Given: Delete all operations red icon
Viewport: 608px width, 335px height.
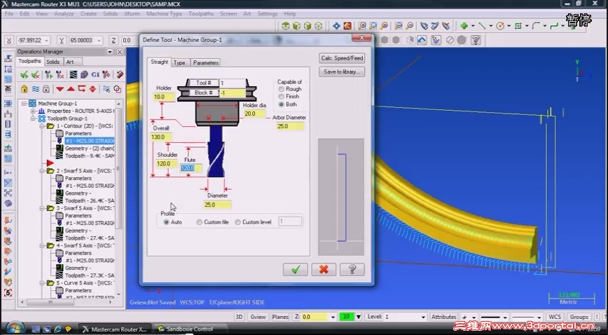Looking at the screenshot, I should click(119, 74).
